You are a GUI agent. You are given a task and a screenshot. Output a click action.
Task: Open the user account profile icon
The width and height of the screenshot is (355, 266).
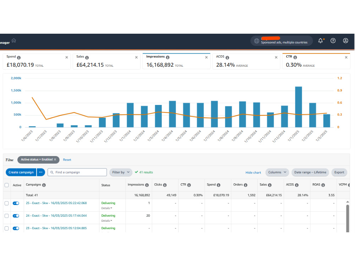[345, 41]
